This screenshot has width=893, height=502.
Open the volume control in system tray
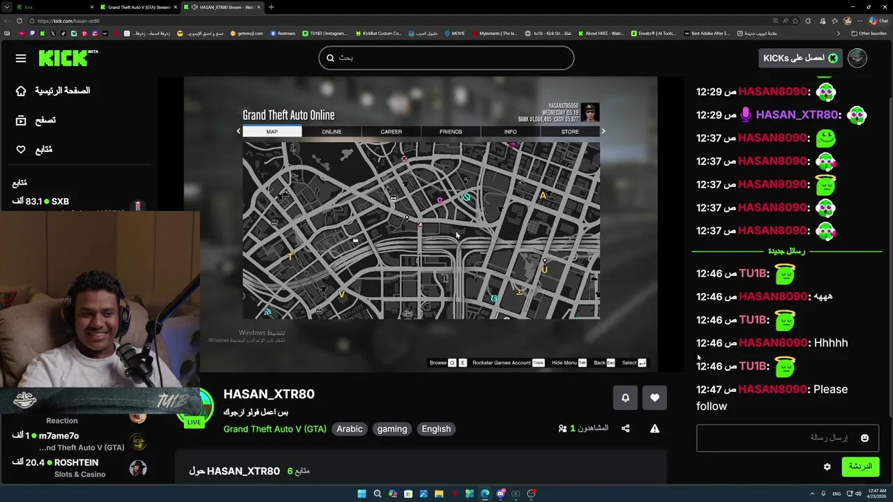click(x=857, y=494)
